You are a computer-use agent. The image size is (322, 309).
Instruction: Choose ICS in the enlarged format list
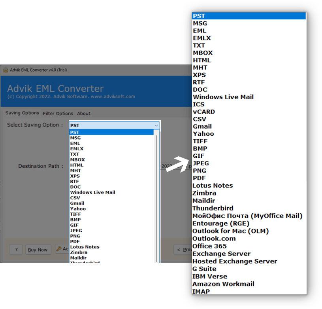pos(249,104)
